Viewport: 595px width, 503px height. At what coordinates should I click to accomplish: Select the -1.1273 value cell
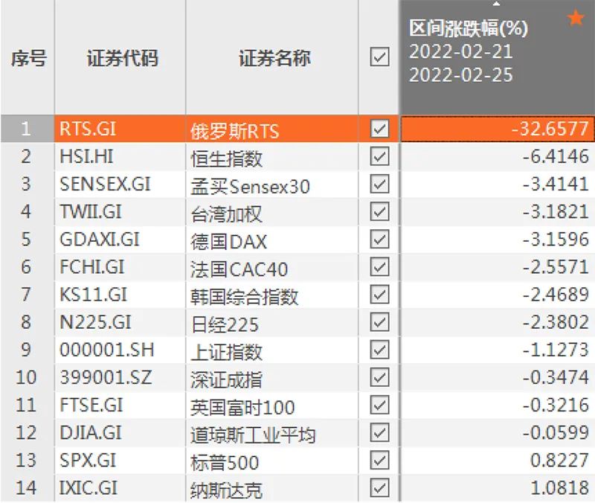coord(498,350)
